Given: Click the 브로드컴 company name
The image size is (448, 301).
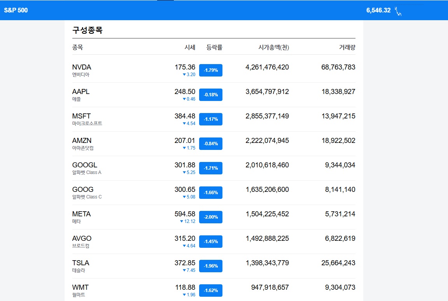Looking at the screenshot, I should pos(81,246).
